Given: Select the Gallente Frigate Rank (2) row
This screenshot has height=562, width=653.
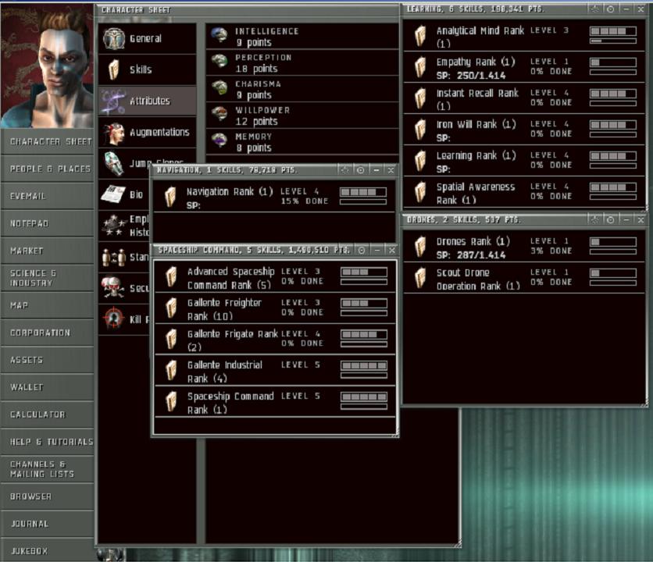Looking at the screenshot, I should pos(275,340).
